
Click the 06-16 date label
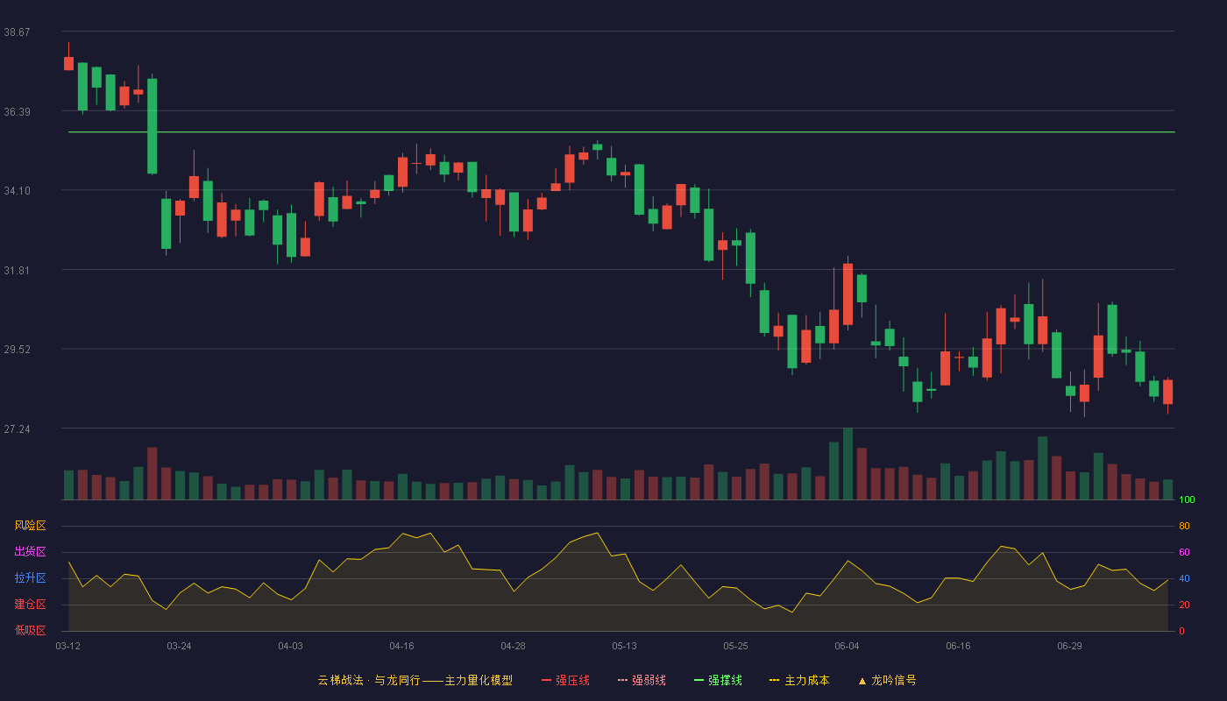958,646
